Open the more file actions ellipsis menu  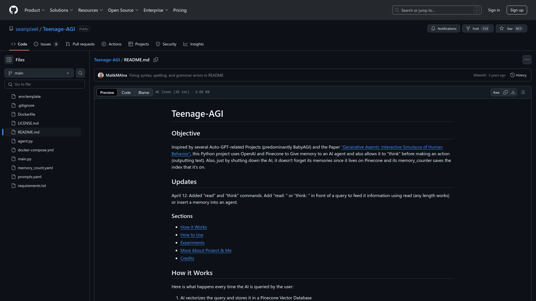click(527, 60)
